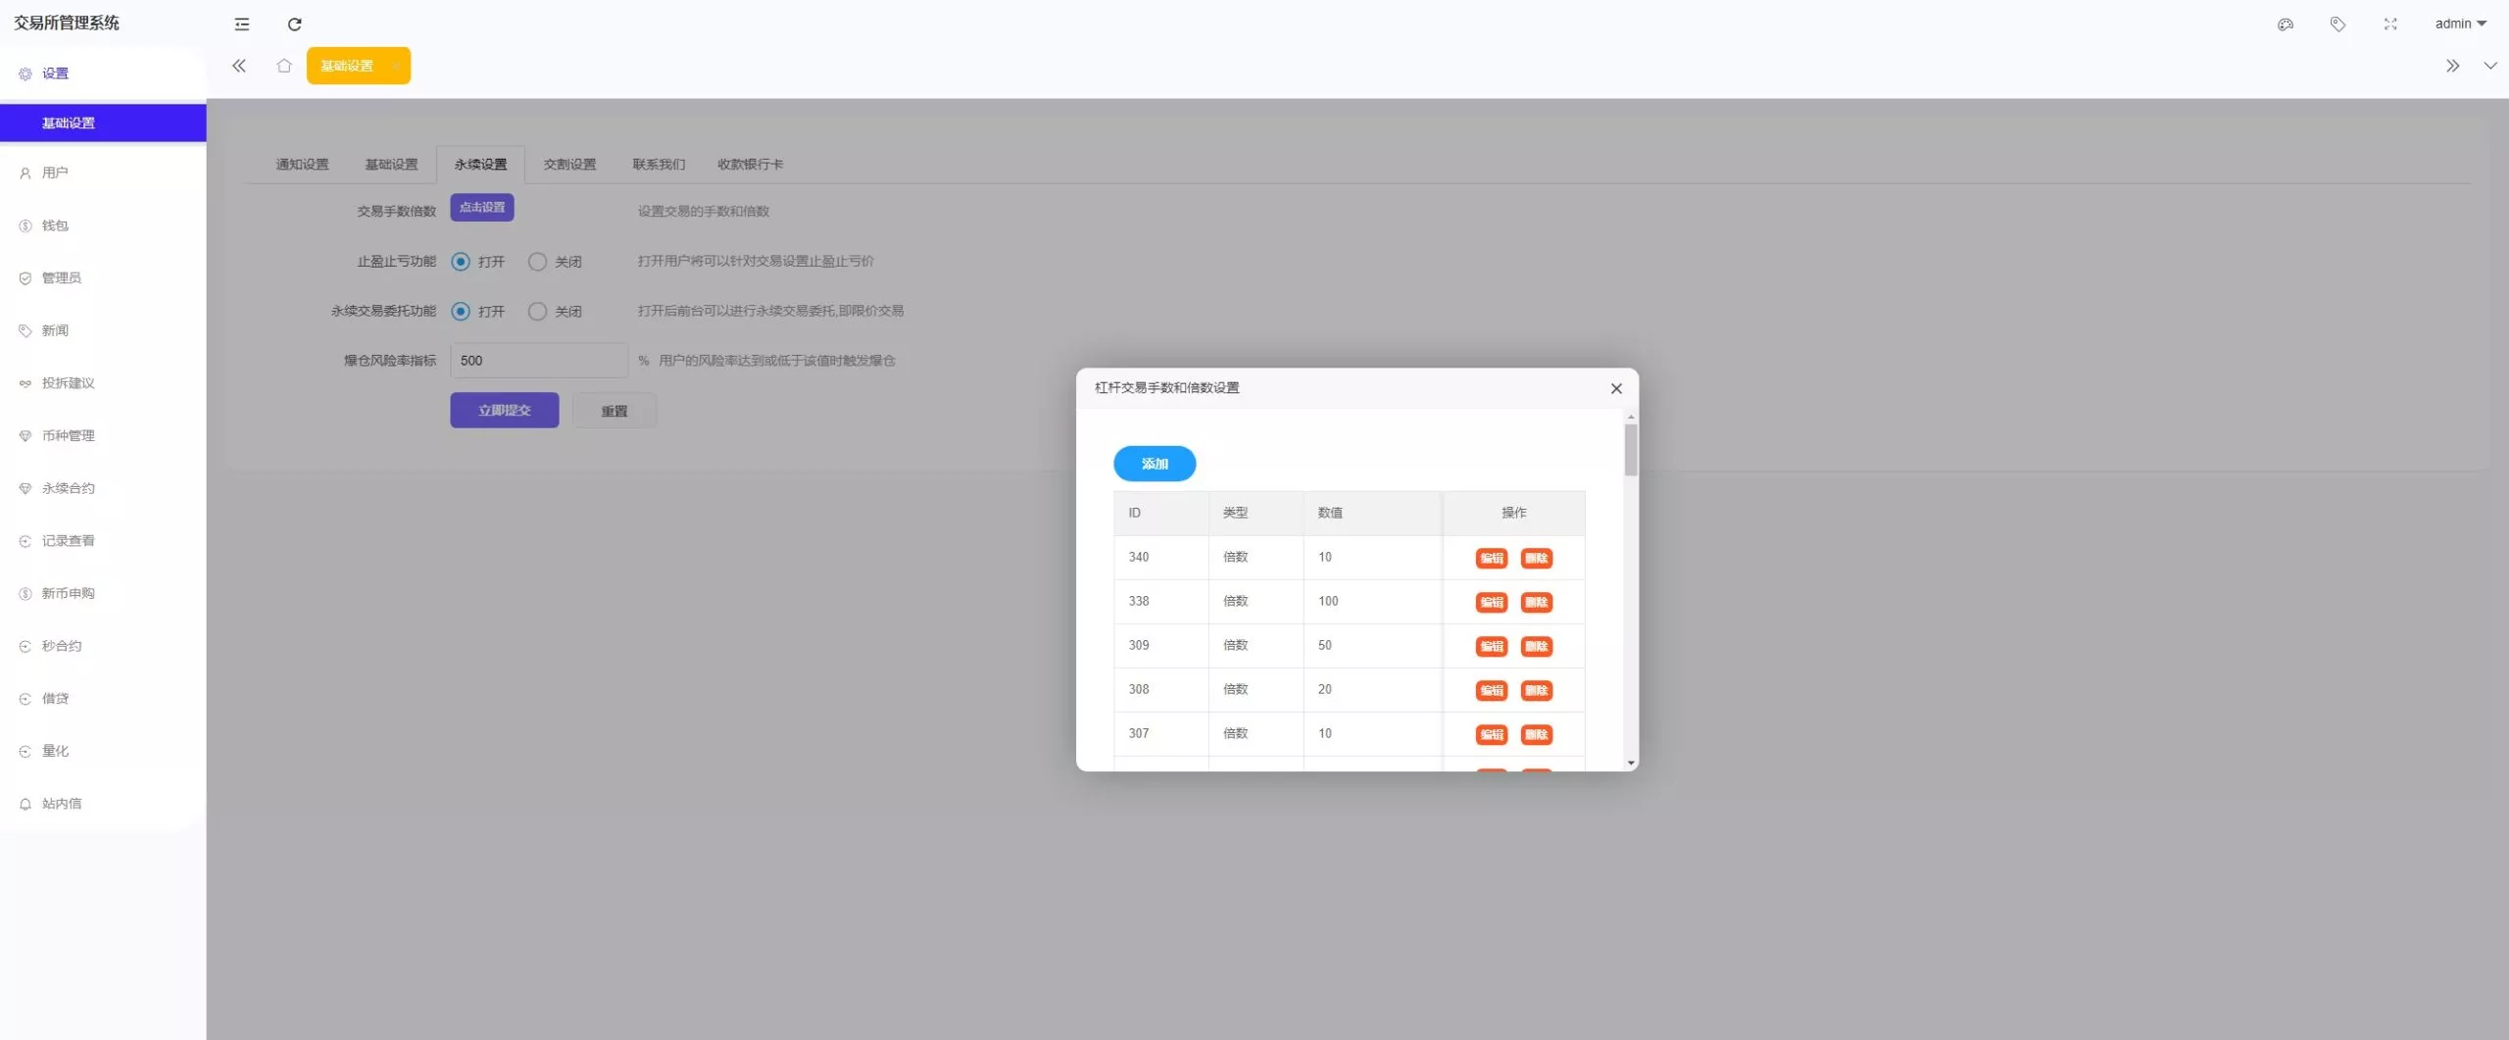2509x1040 pixels.
Task: Click the fullscreen toggle icon top right
Action: tap(2388, 24)
